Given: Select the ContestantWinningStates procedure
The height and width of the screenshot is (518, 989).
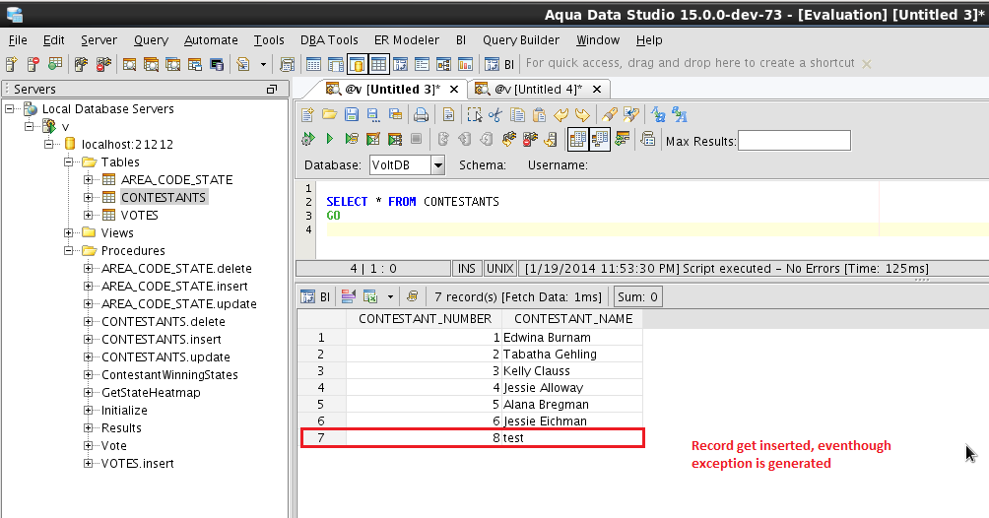Looking at the screenshot, I should click(169, 375).
